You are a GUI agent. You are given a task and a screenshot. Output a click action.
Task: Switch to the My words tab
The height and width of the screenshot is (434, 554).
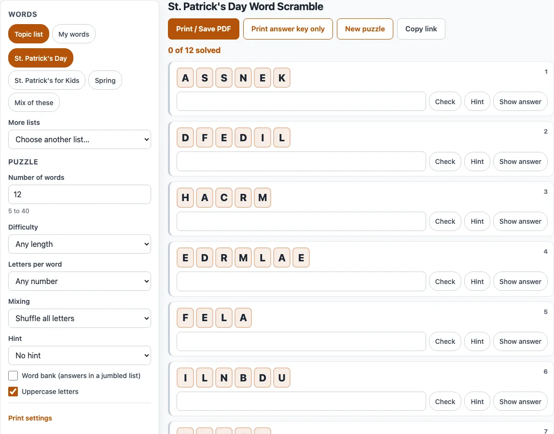(x=73, y=34)
